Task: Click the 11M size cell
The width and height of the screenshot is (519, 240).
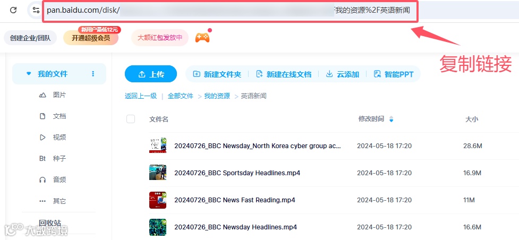Action: pyautogui.click(x=469, y=200)
